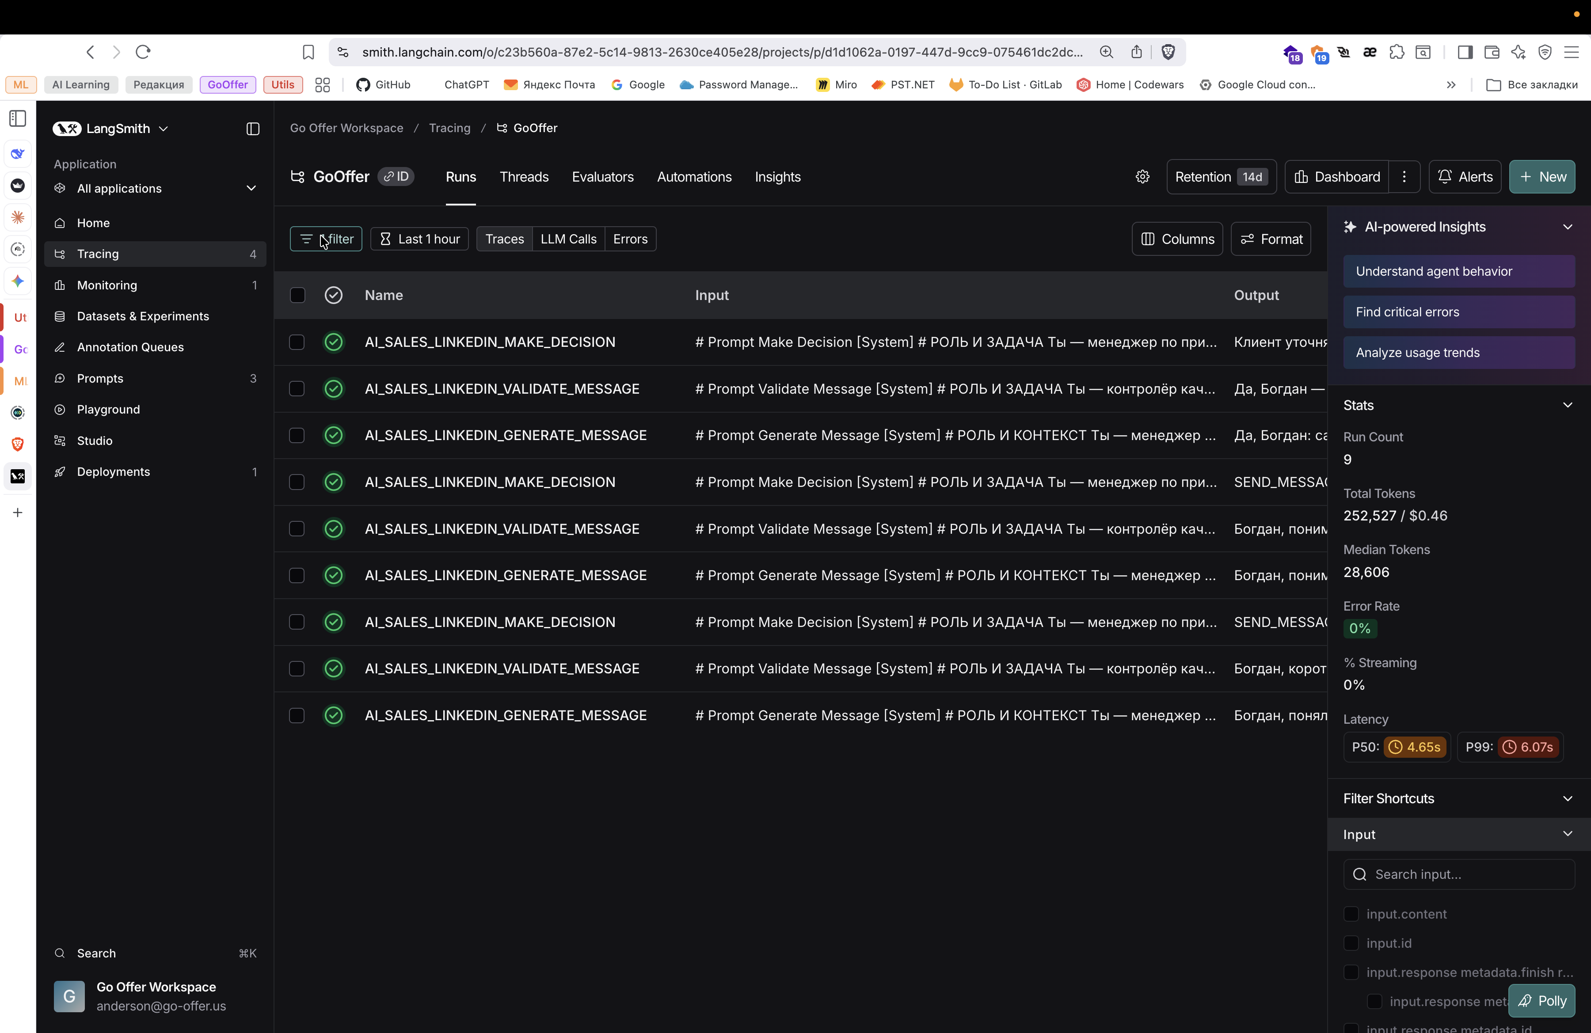Collapse the Stats section
1591x1033 pixels.
pyautogui.click(x=1567, y=405)
